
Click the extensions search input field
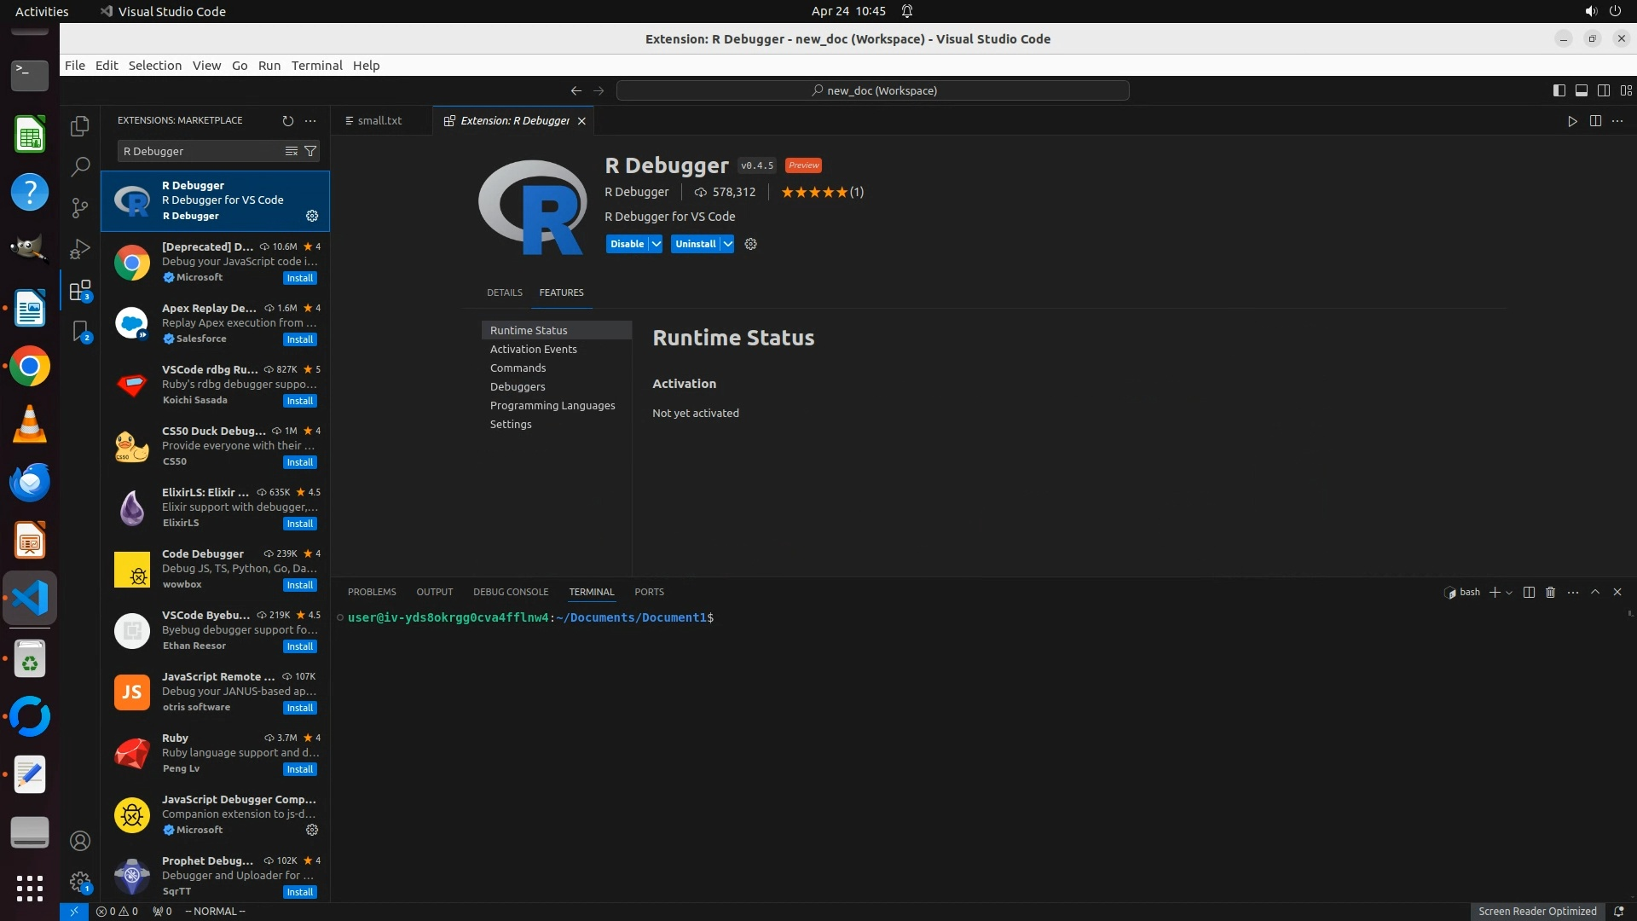point(200,151)
